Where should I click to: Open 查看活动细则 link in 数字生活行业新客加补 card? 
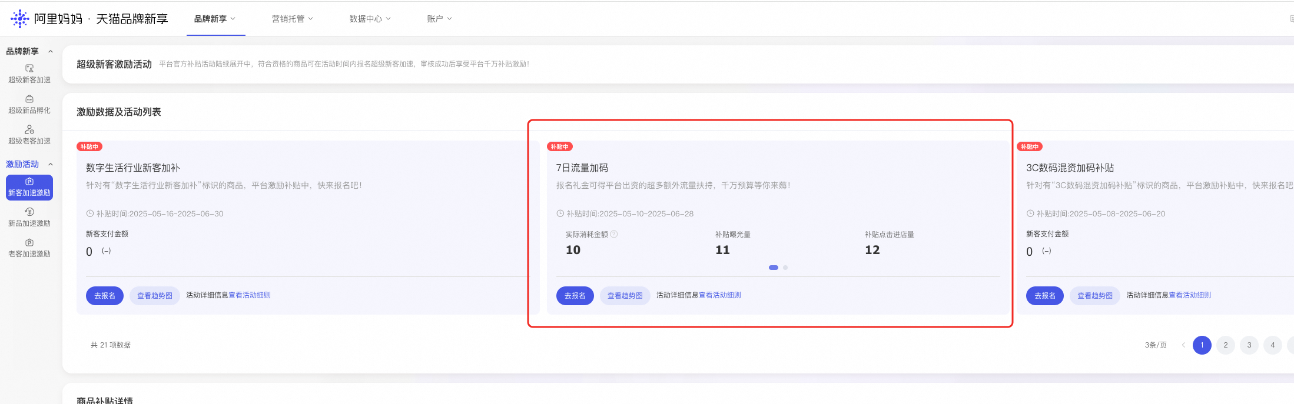250,295
